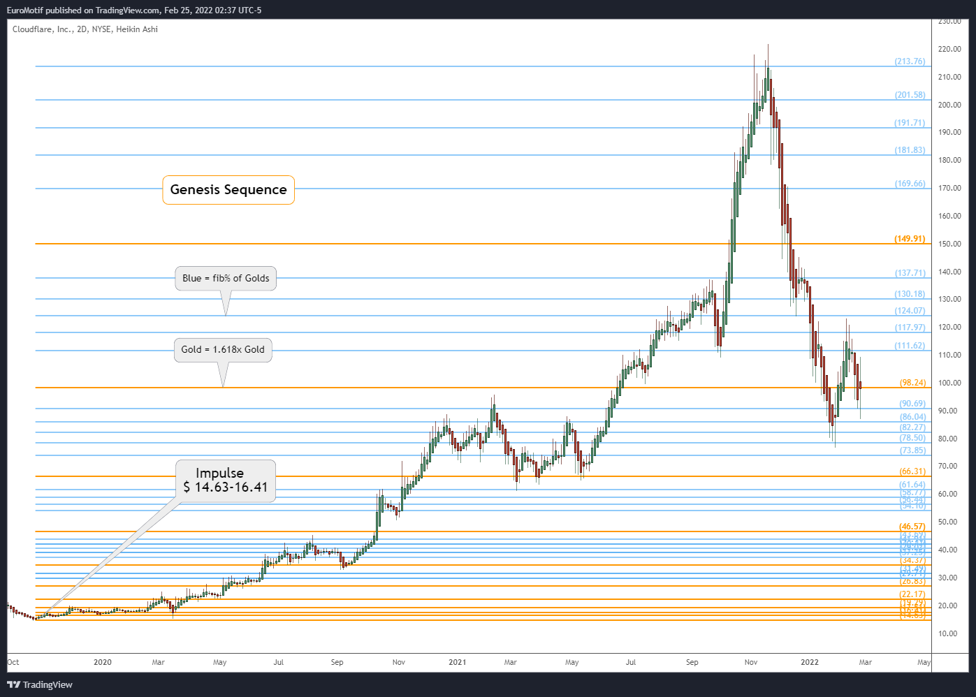Click the 200.00 price axis tick
This screenshot has width=976, height=697.
pos(949,105)
